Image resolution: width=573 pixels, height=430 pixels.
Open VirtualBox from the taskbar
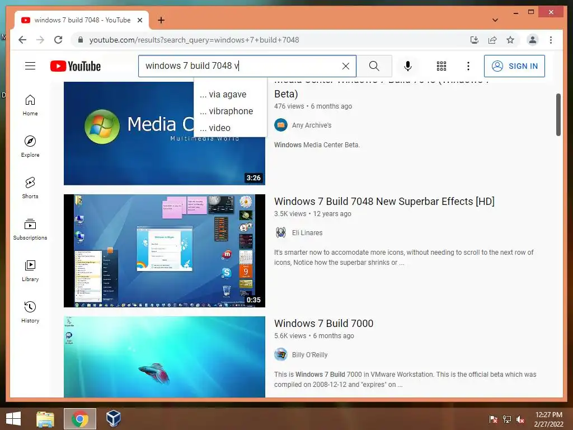[113, 418]
